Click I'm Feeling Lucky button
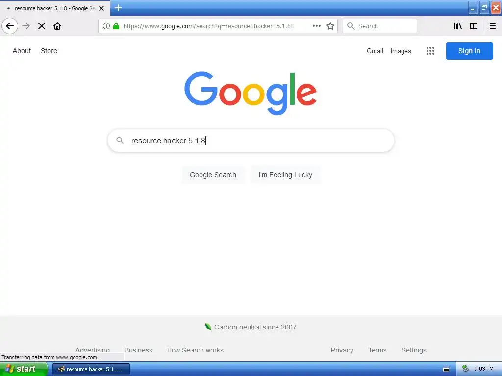The height and width of the screenshot is (376, 502). point(285,175)
